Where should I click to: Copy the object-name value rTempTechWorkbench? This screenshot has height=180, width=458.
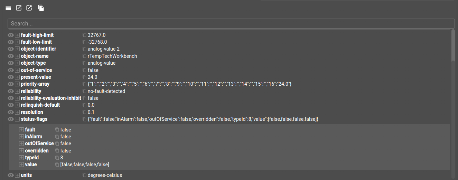point(84,56)
